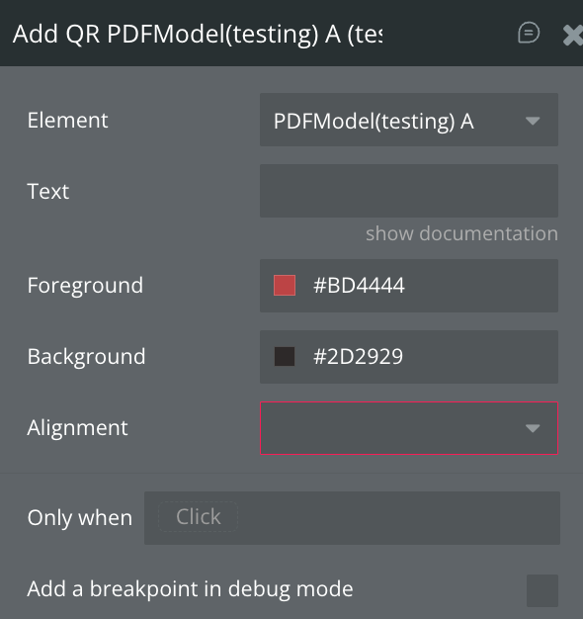Click the Alignment label text
Screen dimensions: 583x619
click(x=77, y=428)
